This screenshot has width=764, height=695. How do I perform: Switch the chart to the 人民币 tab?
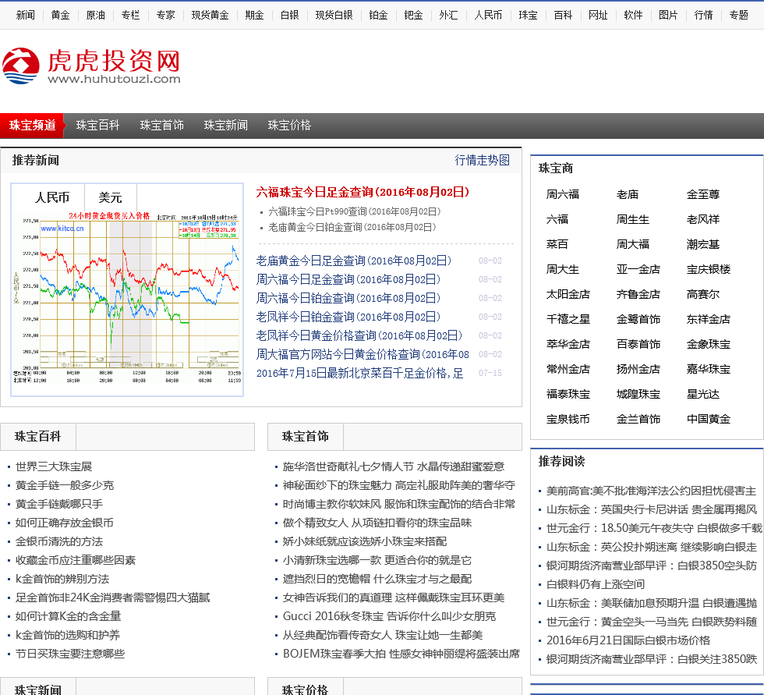[x=52, y=197]
